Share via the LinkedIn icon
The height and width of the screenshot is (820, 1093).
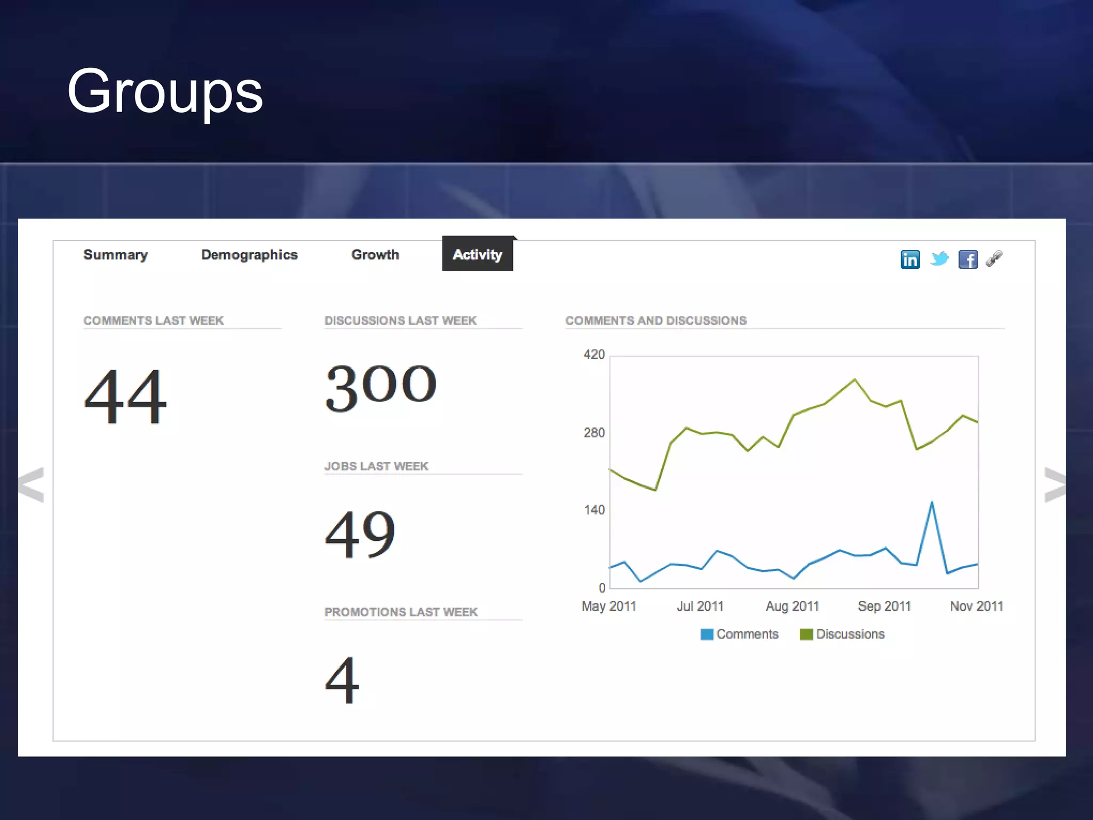pos(910,259)
